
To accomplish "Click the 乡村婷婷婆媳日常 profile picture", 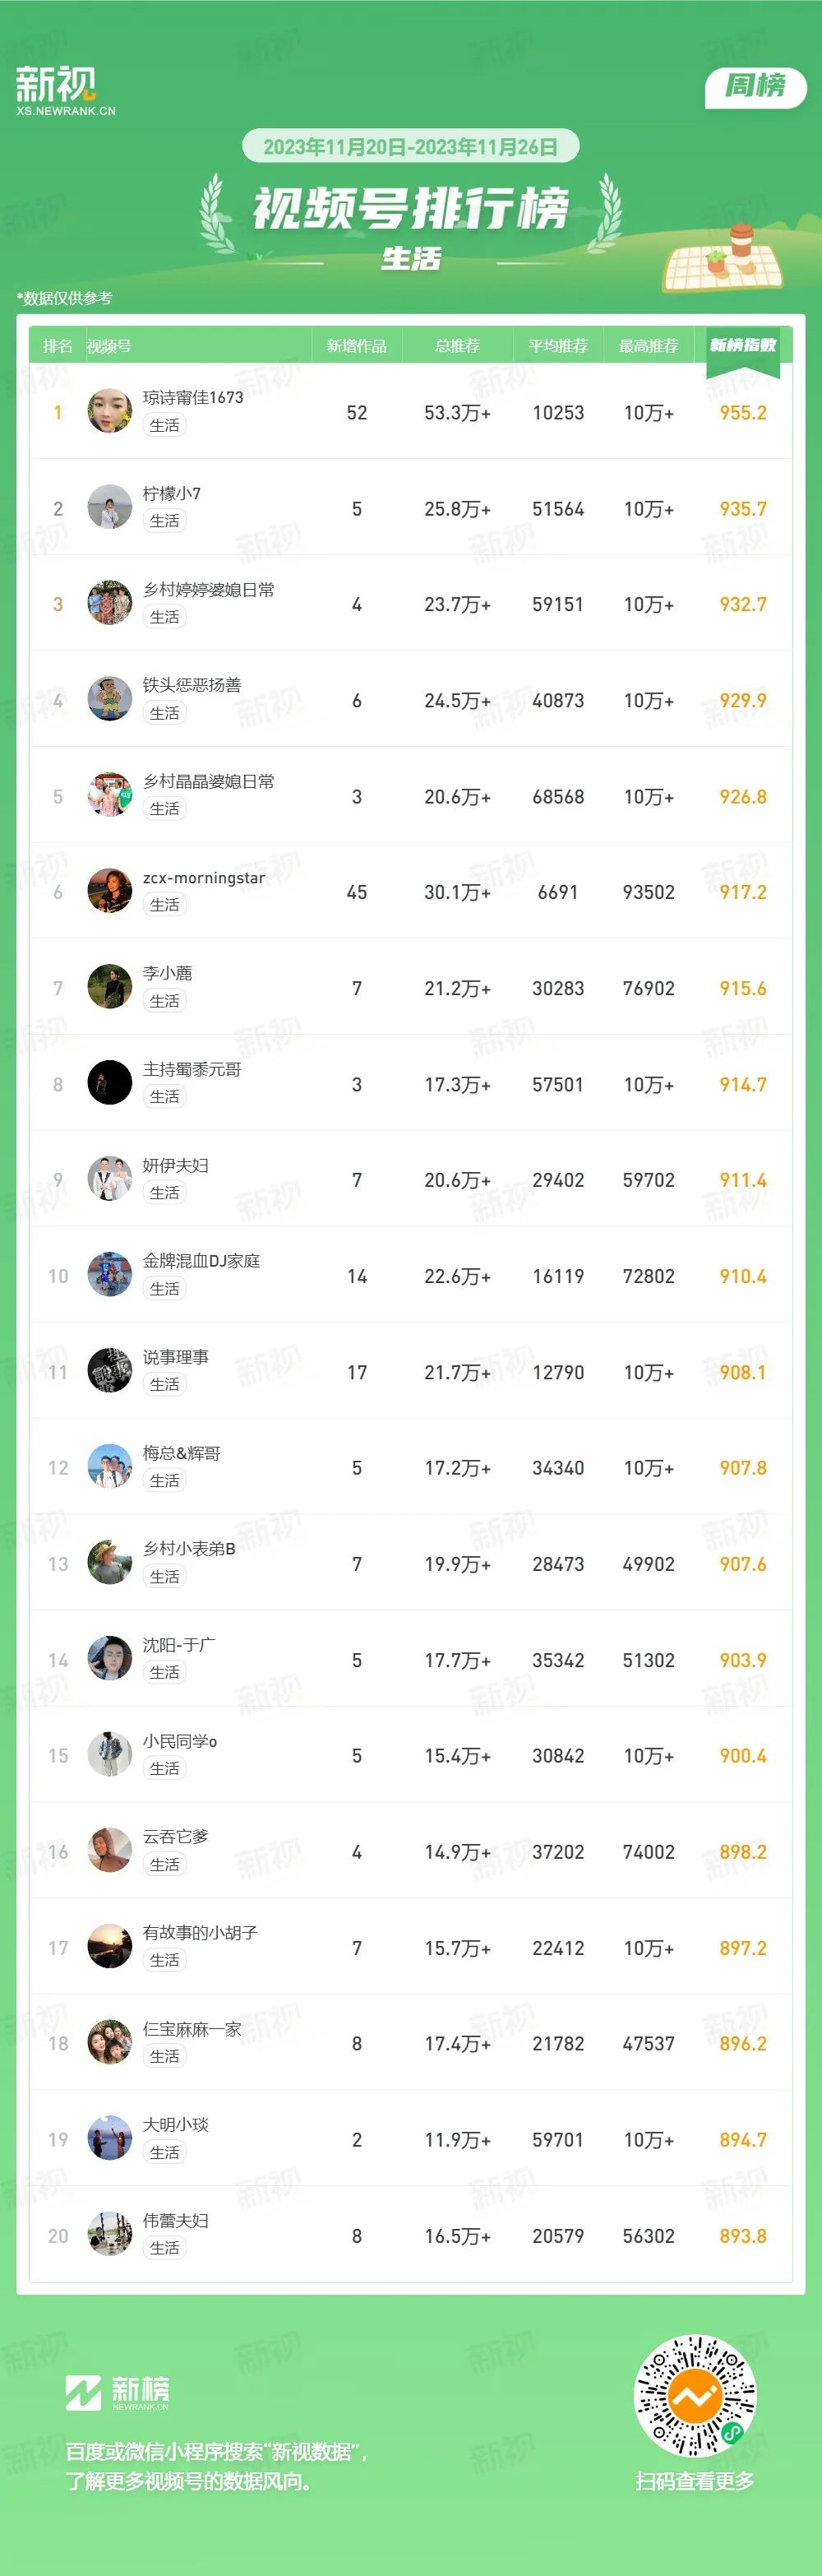I will click(x=110, y=604).
